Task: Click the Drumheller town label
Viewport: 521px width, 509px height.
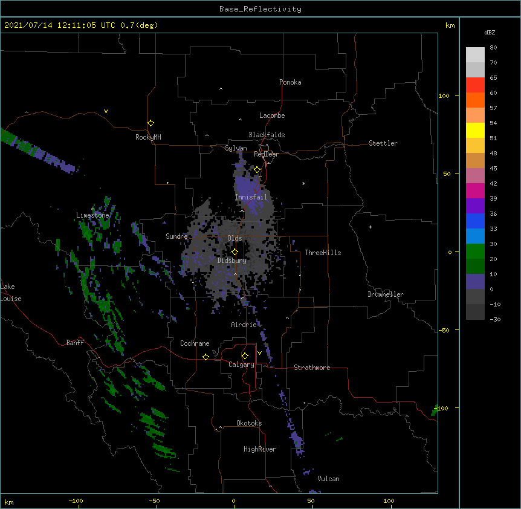Action: click(x=386, y=294)
